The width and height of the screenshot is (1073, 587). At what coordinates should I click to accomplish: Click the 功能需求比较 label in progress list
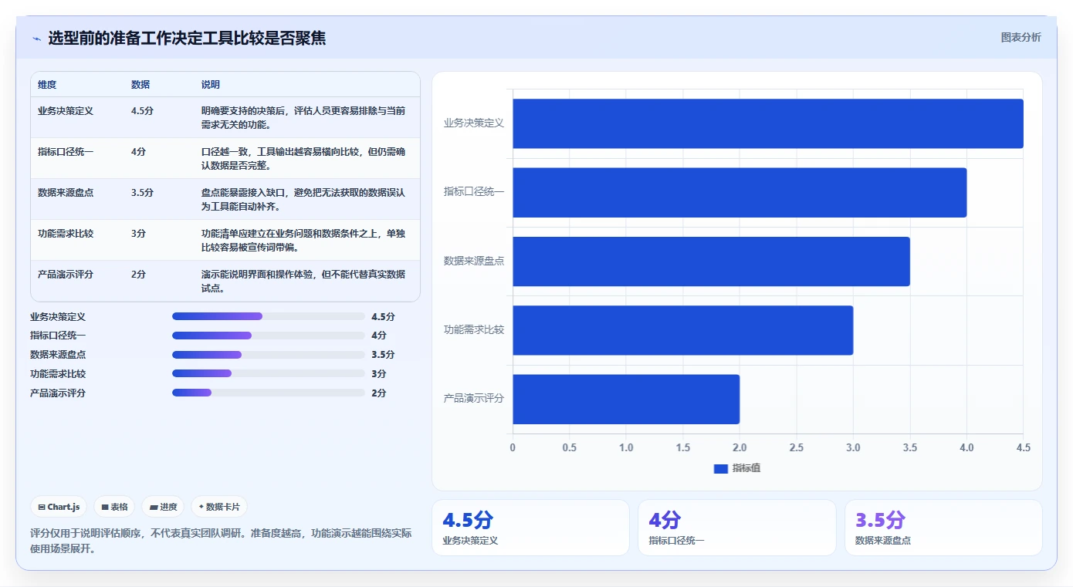coord(58,373)
